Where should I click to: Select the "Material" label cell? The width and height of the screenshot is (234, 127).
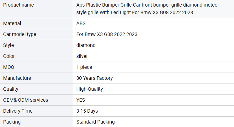[x=12, y=23]
